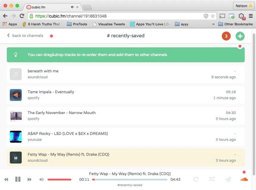256x190 pixels.
Task: Select Fetty Wap - My Way track row title
Action: tap(68, 154)
